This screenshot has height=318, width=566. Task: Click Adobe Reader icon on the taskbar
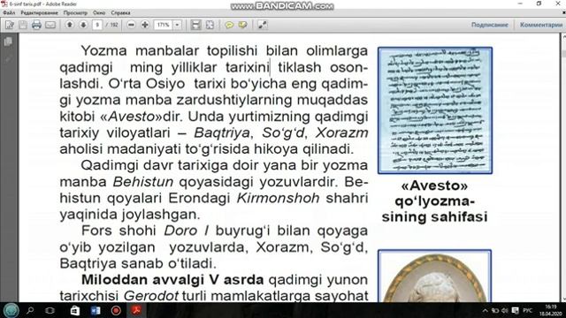click(x=136, y=310)
